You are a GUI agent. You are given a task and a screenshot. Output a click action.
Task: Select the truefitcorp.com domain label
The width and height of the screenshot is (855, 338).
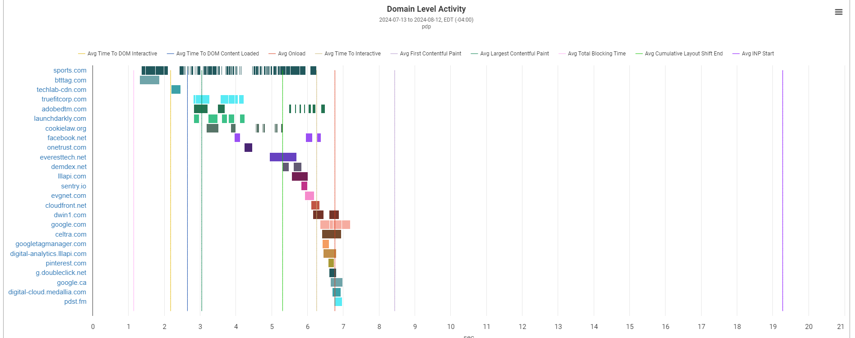[x=64, y=99]
